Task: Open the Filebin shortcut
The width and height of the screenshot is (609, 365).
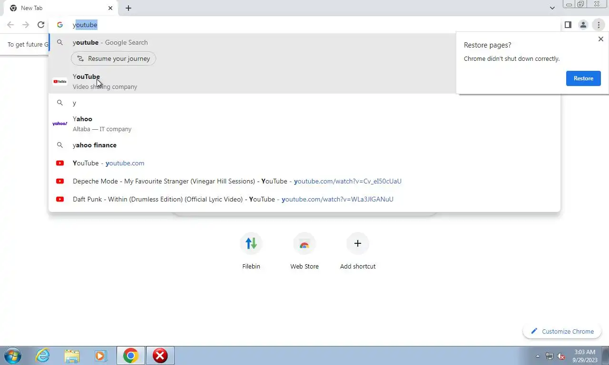Action: pos(251,252)
